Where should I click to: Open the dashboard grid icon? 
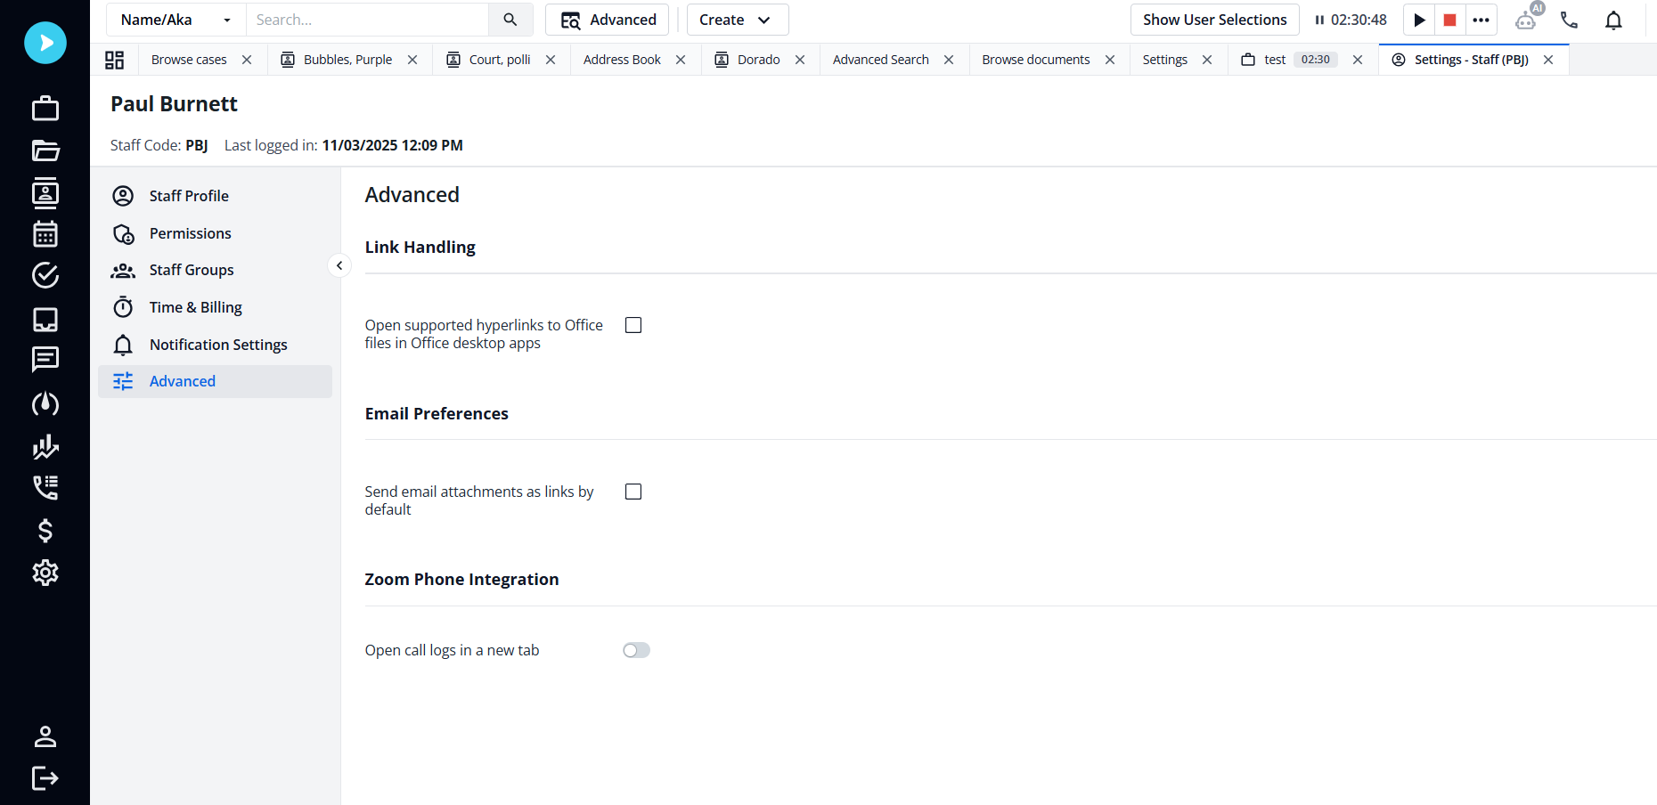pos(114,60)
